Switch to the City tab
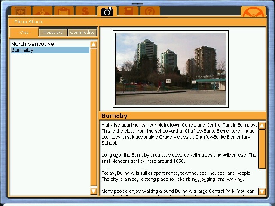Viewport: 275px width, 206px height. click(24, 32)
